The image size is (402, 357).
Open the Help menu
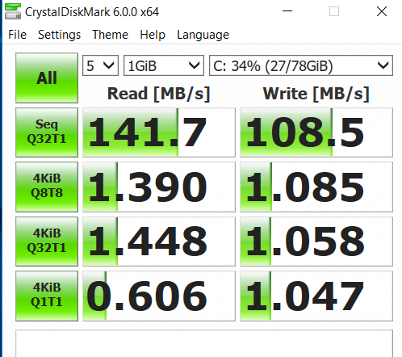[153, 35]
